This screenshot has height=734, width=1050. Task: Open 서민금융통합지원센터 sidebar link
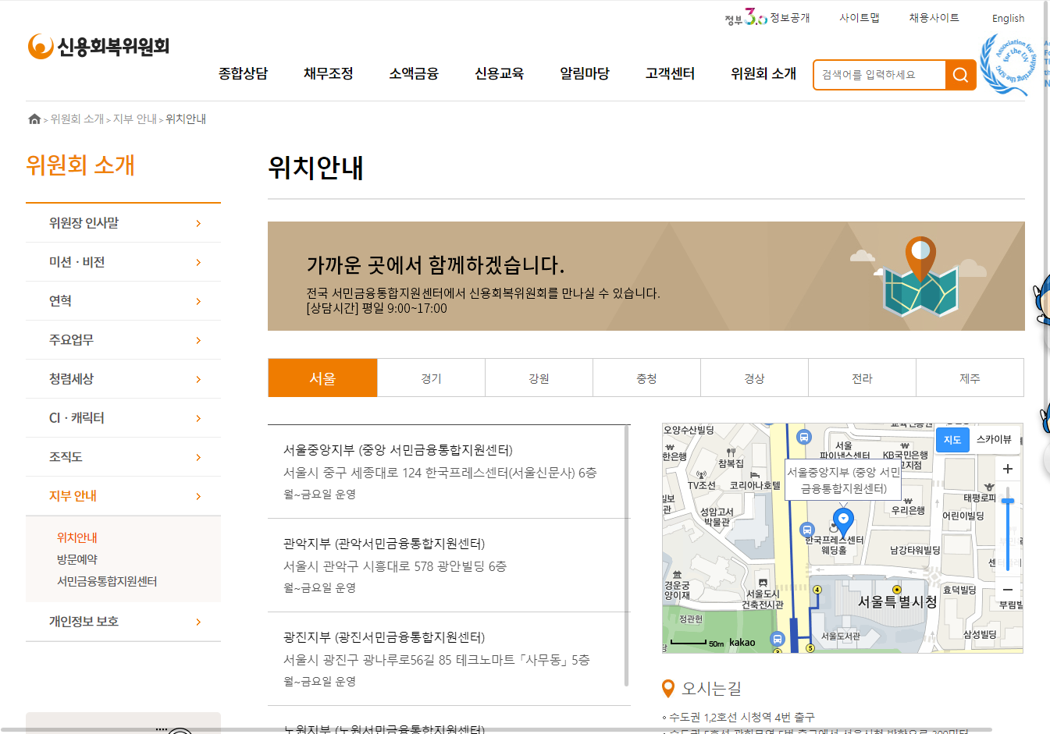107,581
